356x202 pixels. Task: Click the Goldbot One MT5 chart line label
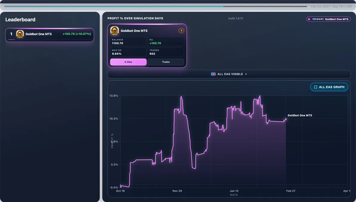click(300, 115)
